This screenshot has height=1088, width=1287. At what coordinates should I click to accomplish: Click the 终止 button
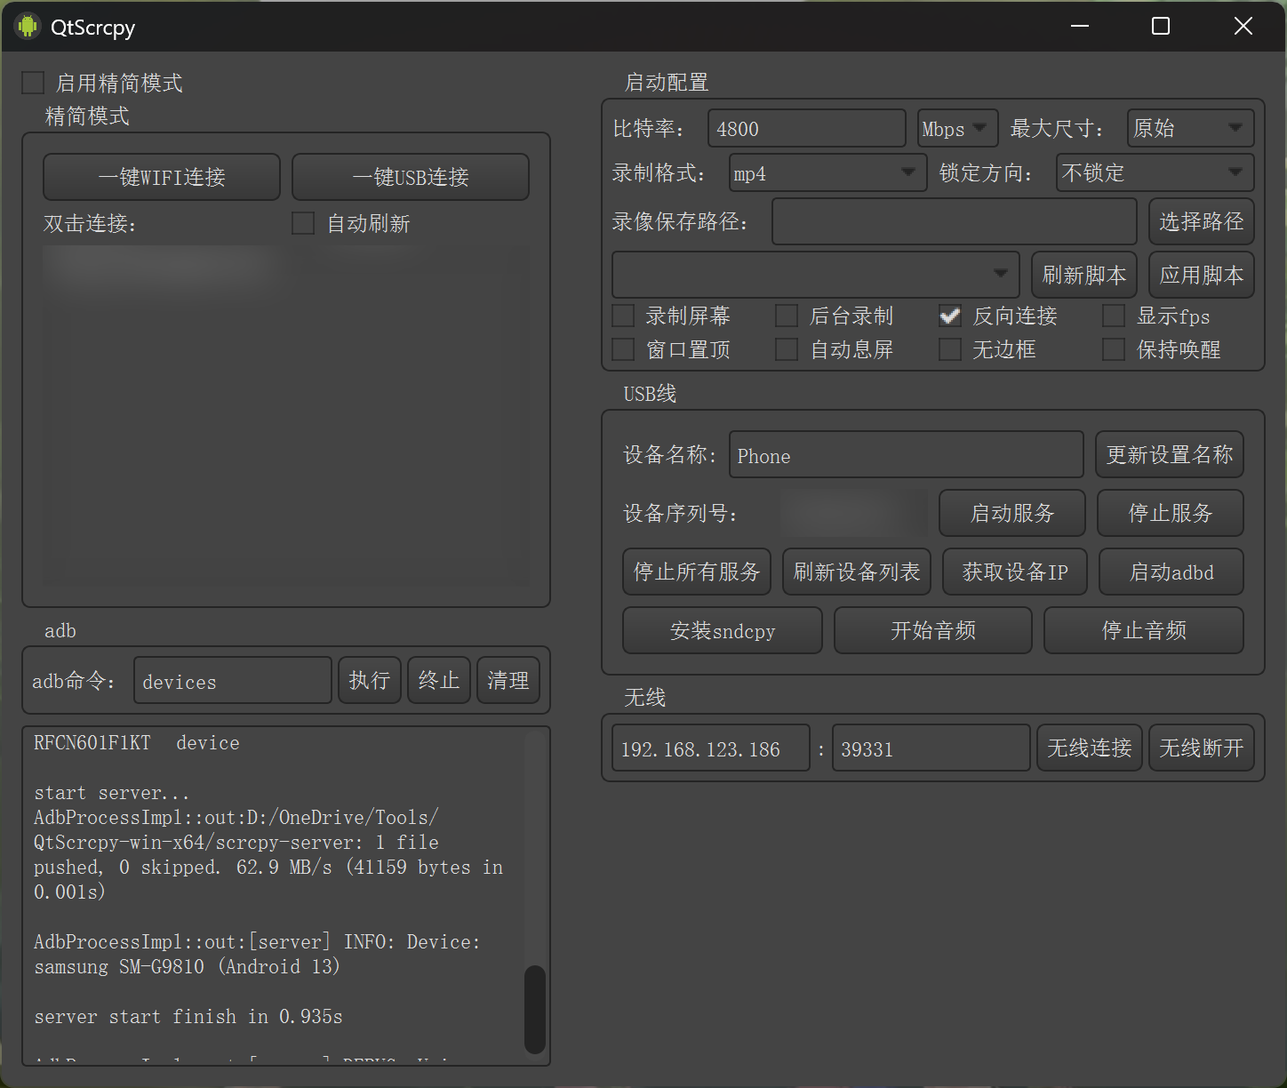439,680
